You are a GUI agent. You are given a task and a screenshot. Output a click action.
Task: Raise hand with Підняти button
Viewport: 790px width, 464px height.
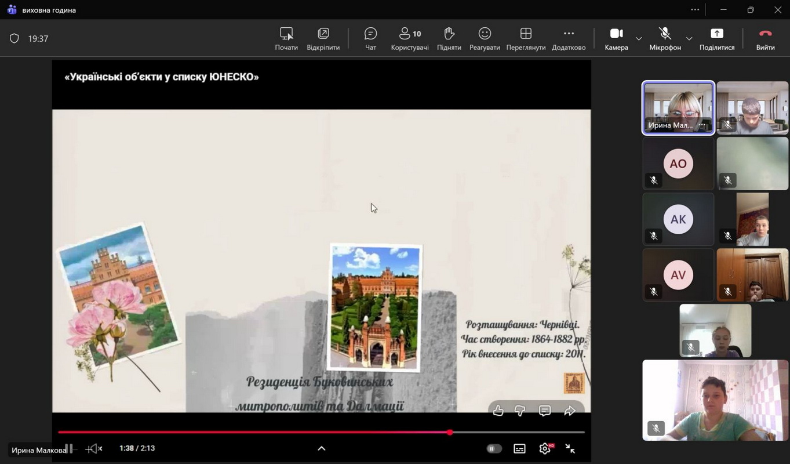[449, 38]
